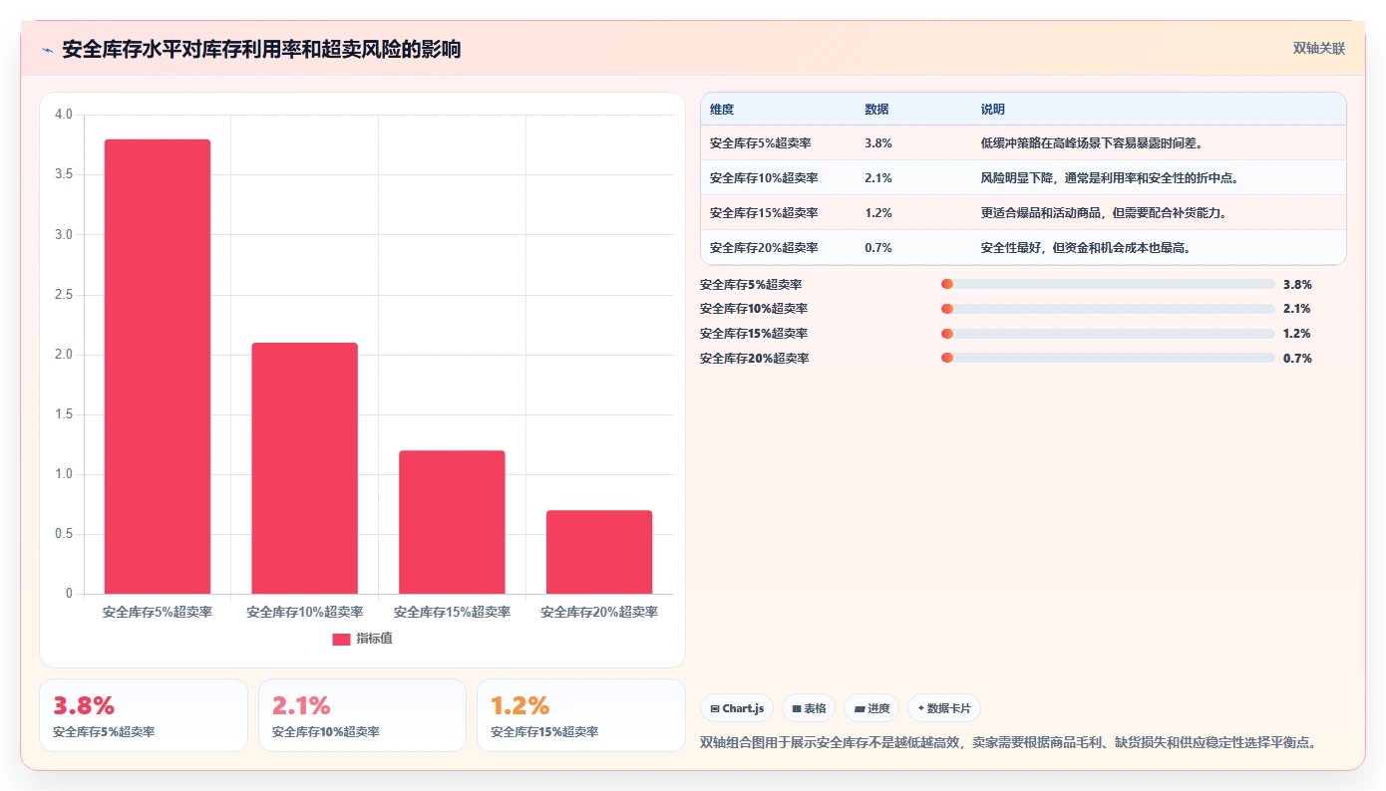Click table cell 安全库存20%超卖率

(x=764, y=248)
